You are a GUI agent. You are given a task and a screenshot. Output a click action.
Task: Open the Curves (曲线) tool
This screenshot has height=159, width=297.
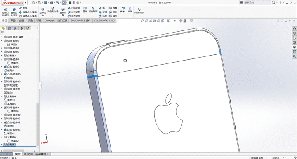(130, 10)
